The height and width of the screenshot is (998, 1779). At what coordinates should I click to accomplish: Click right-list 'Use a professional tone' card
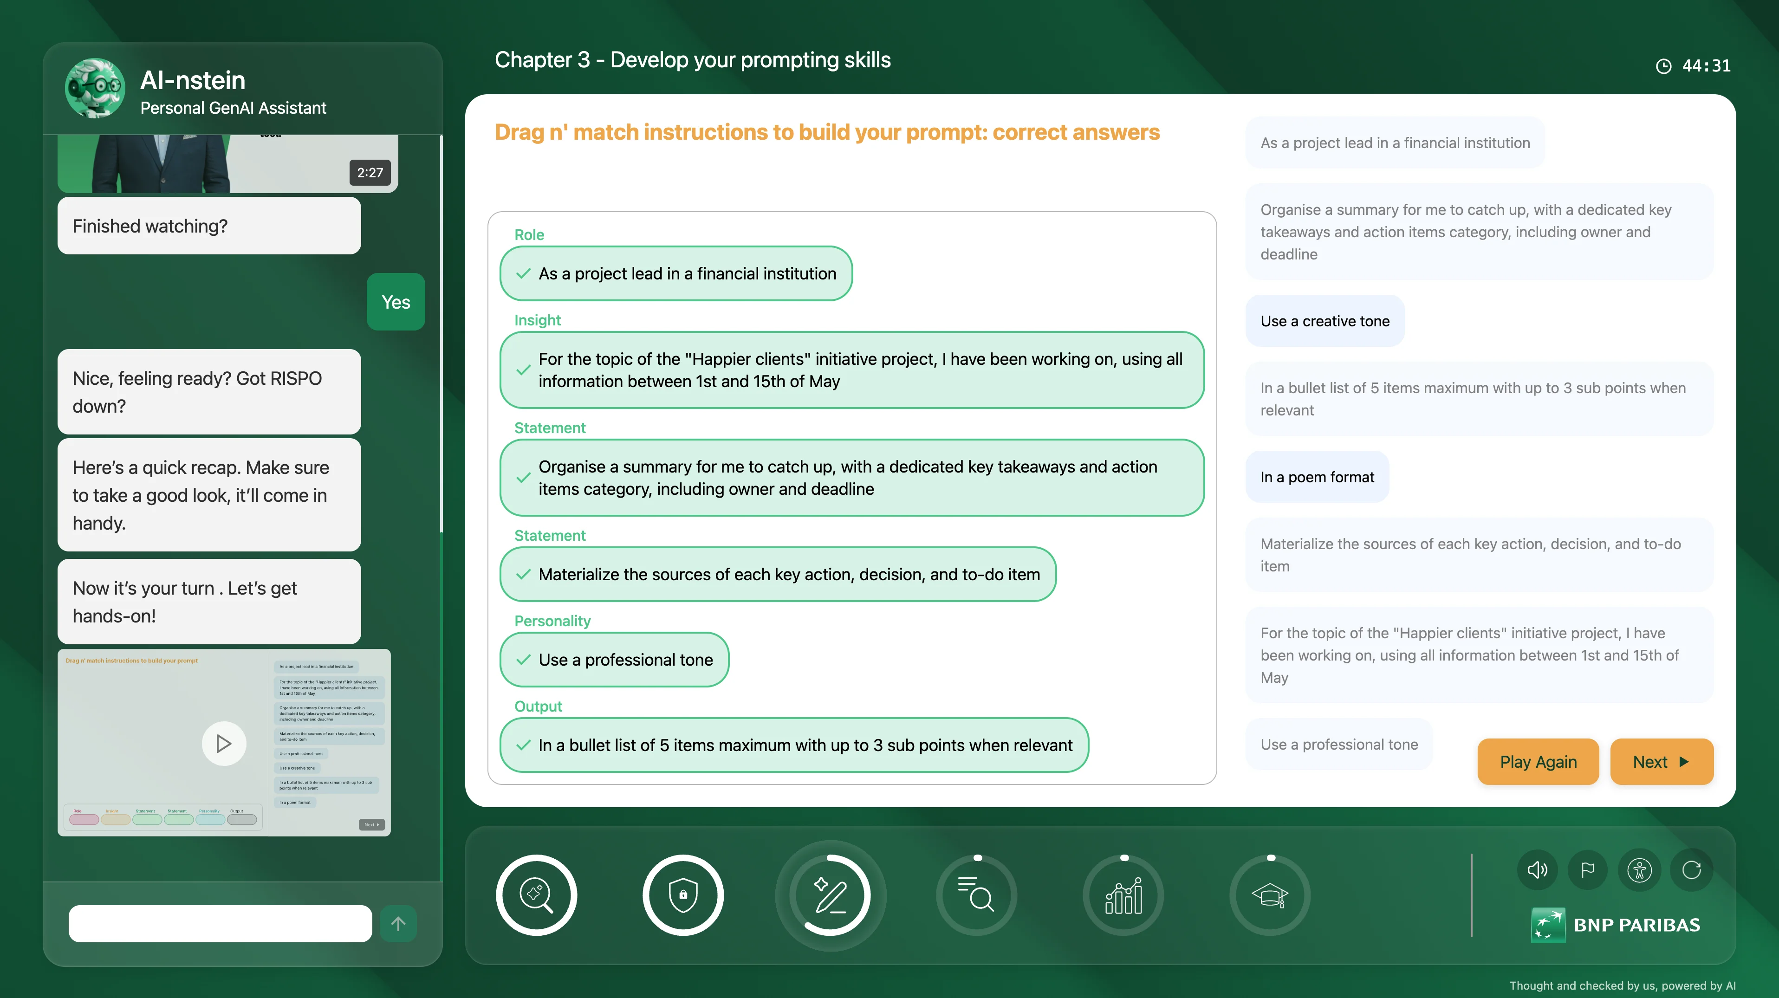pyautogui.click(x=1339, y=745)
